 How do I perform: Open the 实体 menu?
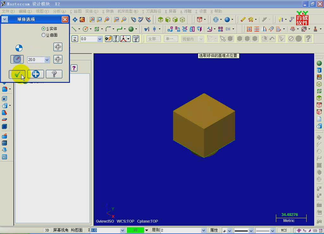click(91, 11)
